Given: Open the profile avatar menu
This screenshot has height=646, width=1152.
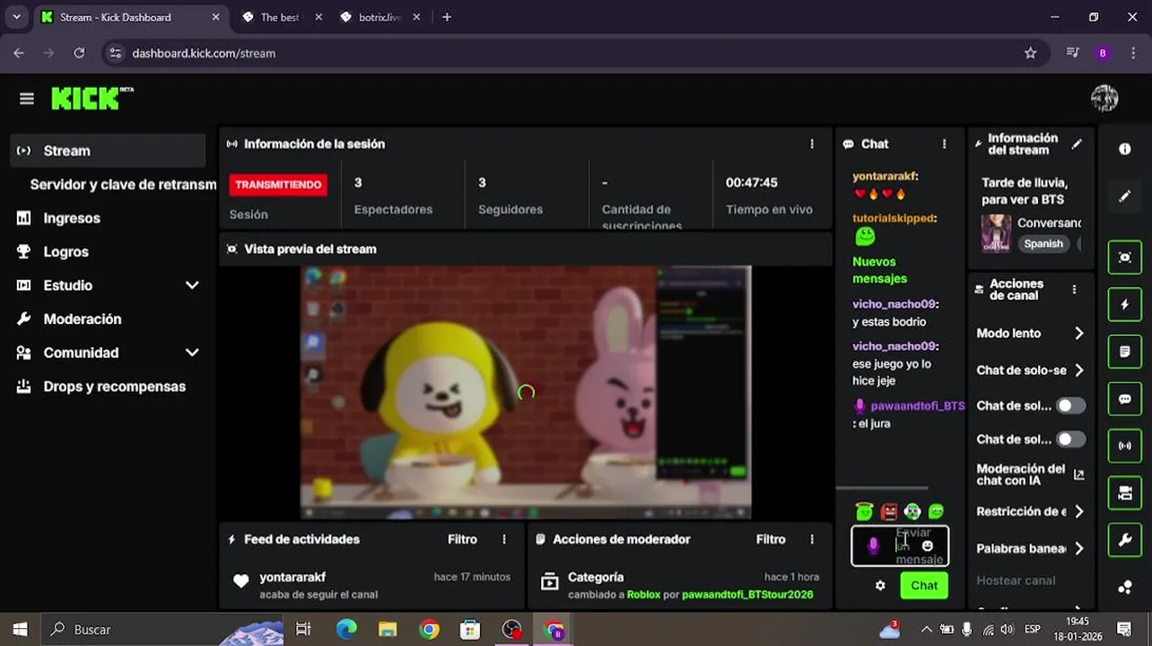Looking at the screenshot, I should pos(1104,99).
